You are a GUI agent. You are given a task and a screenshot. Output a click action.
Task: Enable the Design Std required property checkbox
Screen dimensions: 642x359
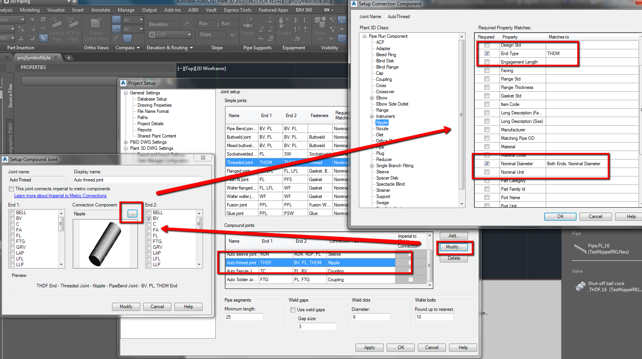pyautogui.click(x=487, y=45)
